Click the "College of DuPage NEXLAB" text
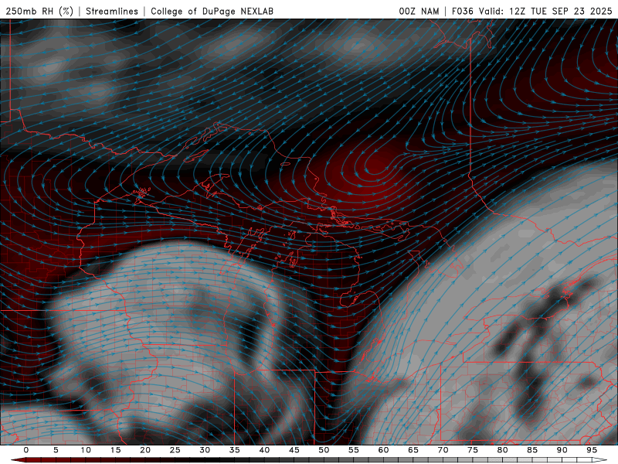 tap(212, 11)
